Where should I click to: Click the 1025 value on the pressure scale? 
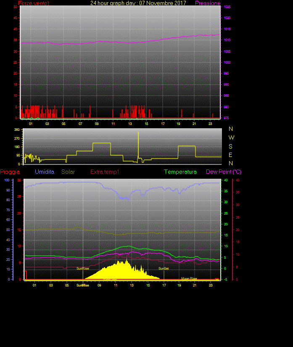[227, 7]
